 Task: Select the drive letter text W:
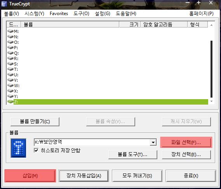coord(17,86)
